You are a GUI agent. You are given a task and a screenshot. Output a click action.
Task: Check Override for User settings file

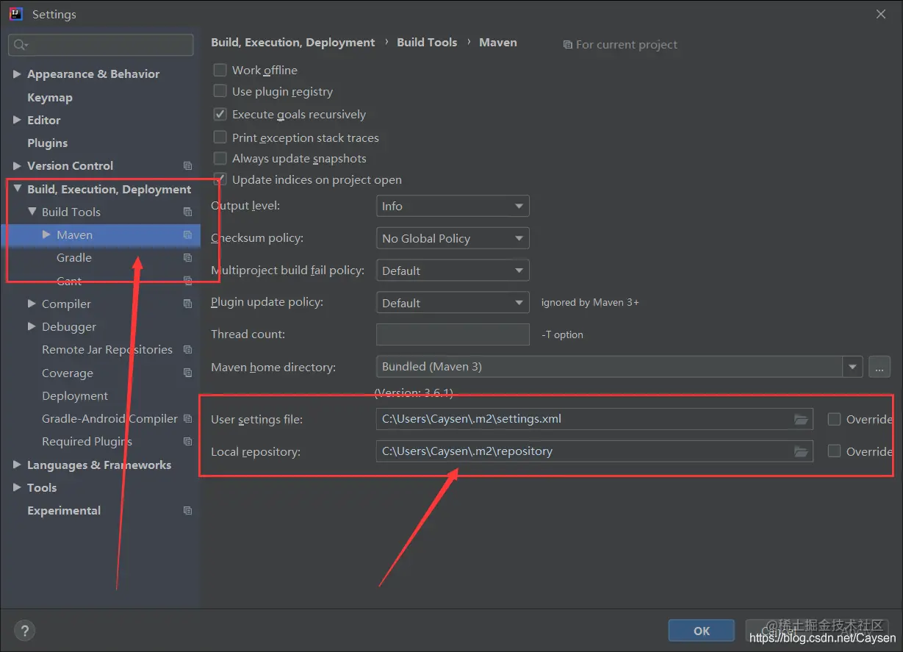click(x=834, y=419)
